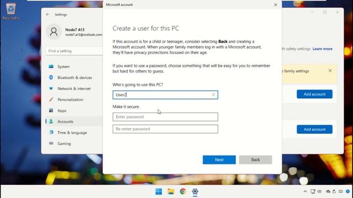Open File Explorer from the taskbar
This screenshot has height=198, width=353.
pyautogui.click(x=171, y=191)
